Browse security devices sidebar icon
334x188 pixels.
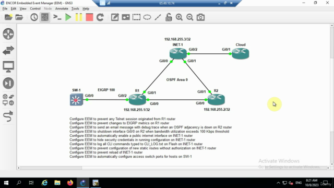8,83
